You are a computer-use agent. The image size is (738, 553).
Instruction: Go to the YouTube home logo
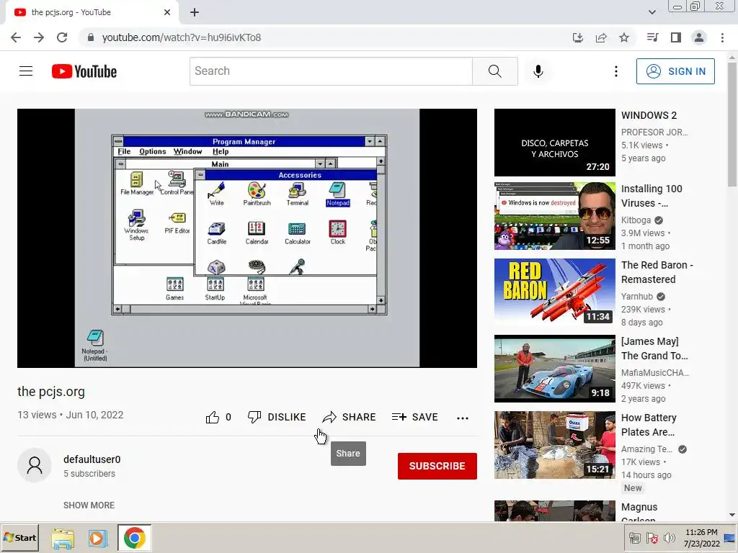coord(84,71)
